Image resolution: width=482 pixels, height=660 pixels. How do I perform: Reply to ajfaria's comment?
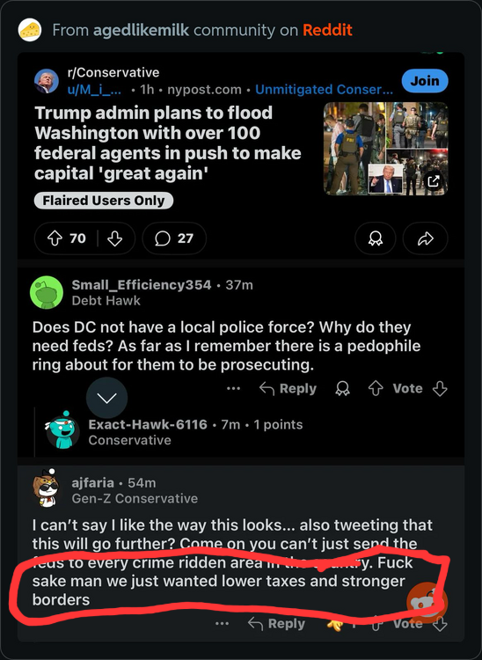276,623
